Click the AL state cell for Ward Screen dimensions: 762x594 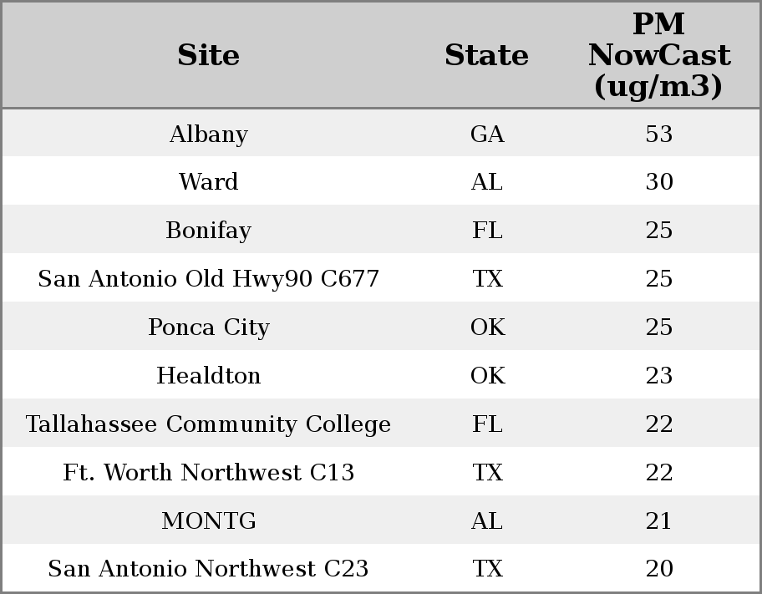[x=487, y=182]
